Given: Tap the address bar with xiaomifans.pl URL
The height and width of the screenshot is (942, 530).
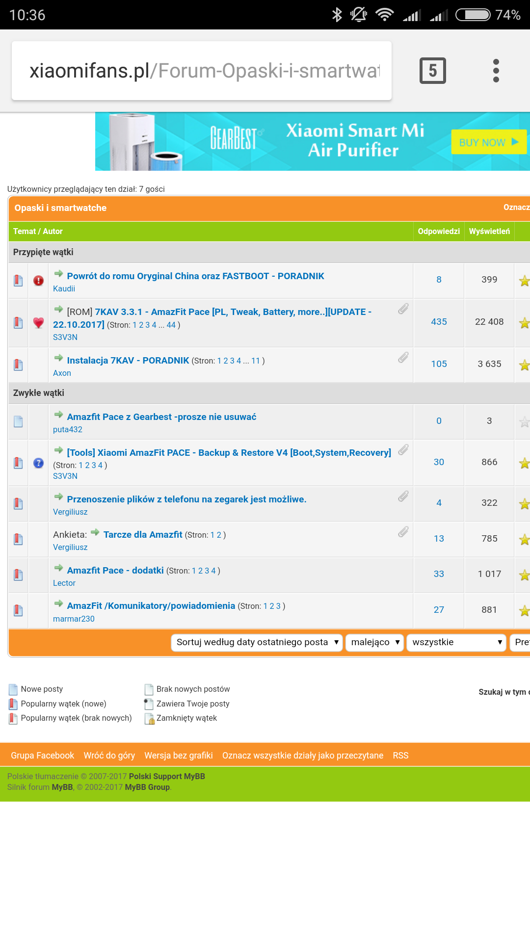Looking at the screenshot, I should pyautogui.click(x=201, y=71).
